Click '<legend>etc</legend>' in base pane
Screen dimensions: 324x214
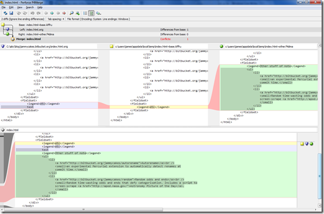point(153,107)
